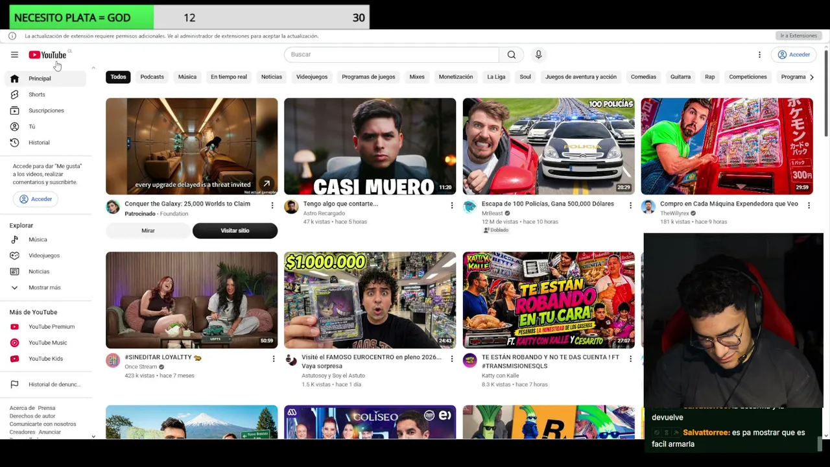Open MrBeast channel avatar
The height and width of the screenshot is (467, 830).
pos(469,207)
